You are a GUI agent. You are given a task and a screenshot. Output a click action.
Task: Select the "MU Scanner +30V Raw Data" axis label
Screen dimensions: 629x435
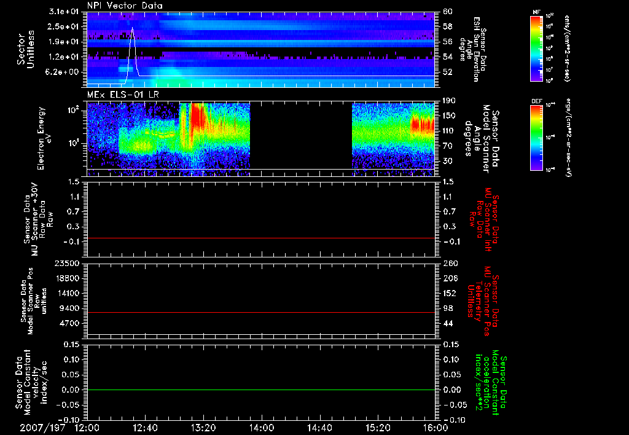tap(38, 219)
